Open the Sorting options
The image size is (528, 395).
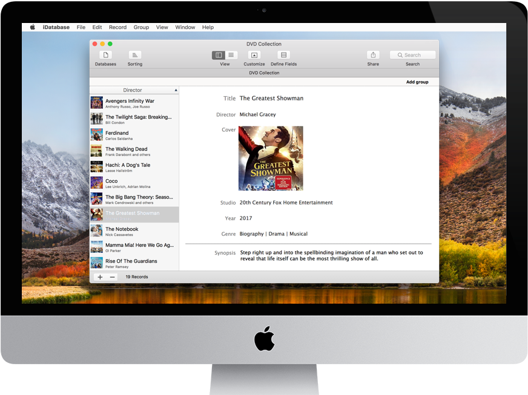click(x=134, y=55)
